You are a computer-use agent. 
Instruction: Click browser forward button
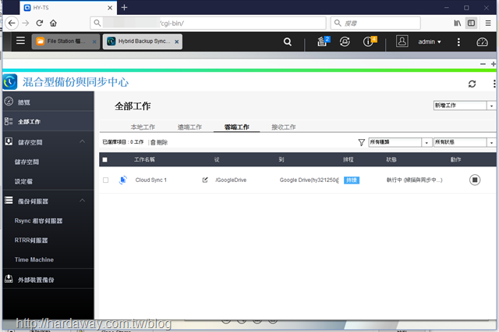26,23
